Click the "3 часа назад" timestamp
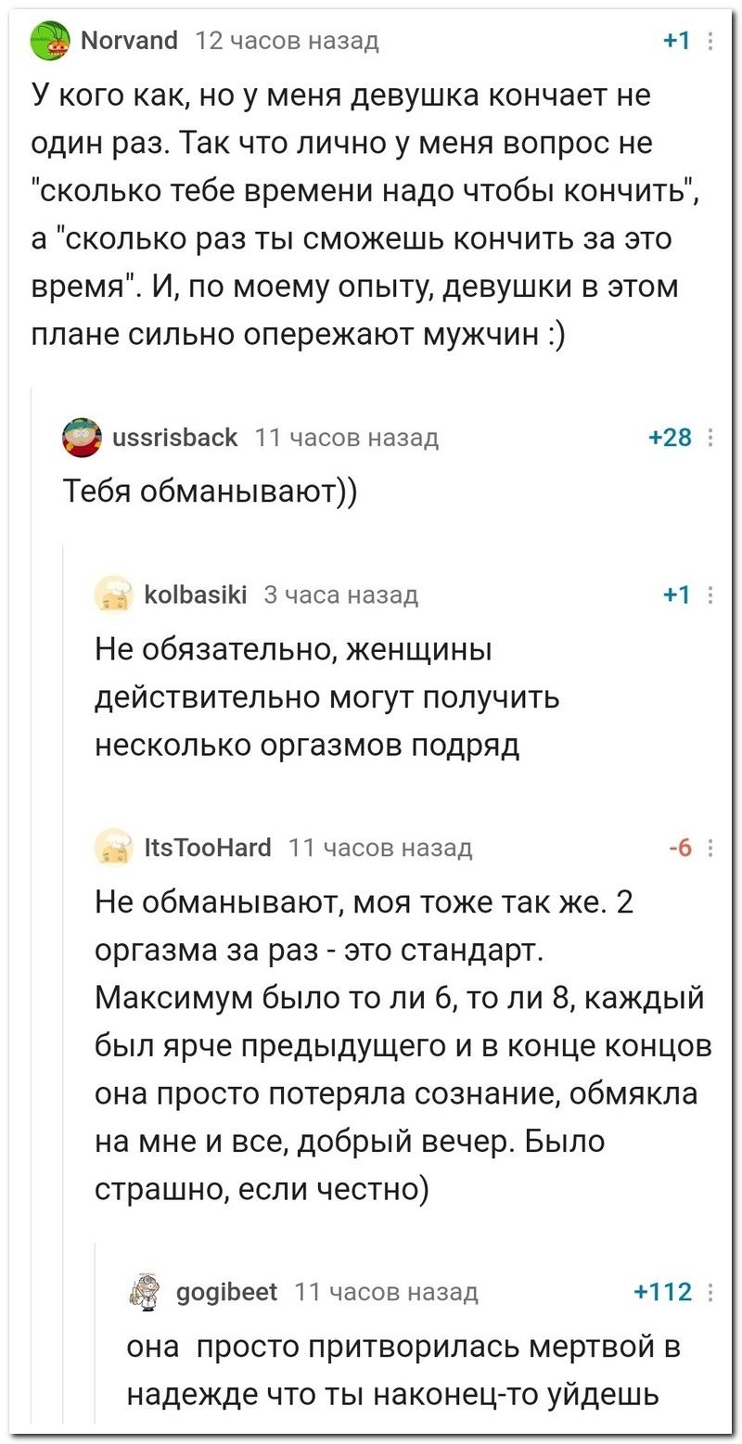The height and width of the screenshot is (1444, 742). [340, 595]
